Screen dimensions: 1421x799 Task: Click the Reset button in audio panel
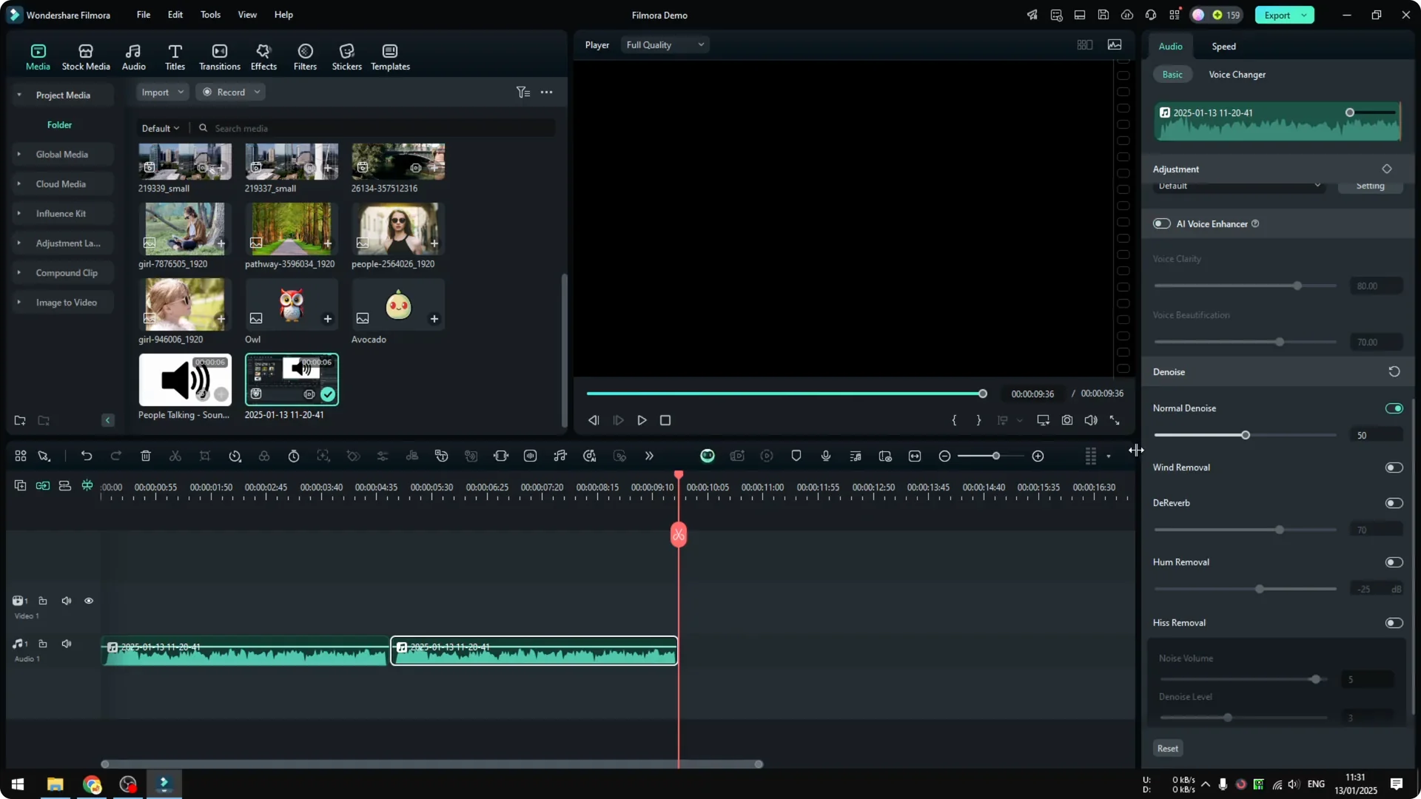point(1168,749)
